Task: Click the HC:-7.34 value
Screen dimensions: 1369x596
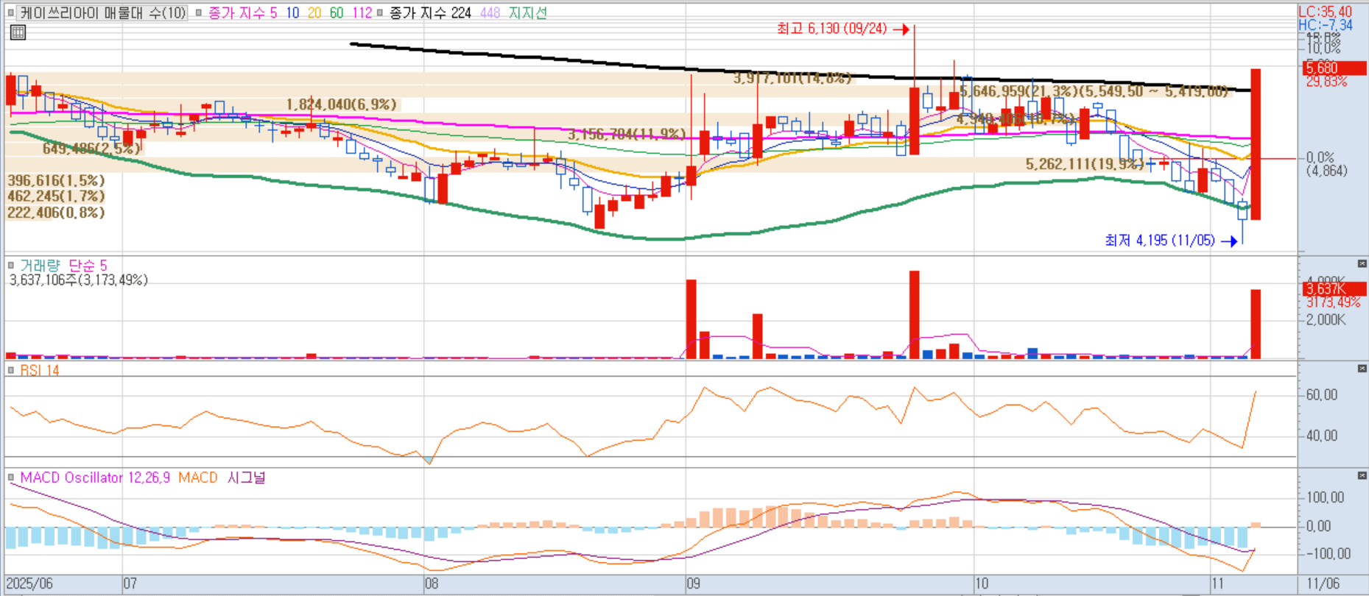Action: [1325, 25]
